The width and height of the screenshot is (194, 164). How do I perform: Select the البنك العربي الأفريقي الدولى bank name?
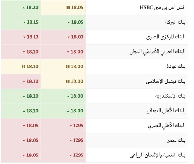point(158,52)
